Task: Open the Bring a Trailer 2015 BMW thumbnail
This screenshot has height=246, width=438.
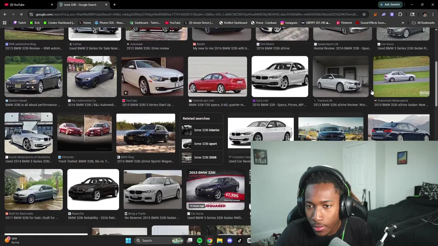Action: click(x=153, y=189)
